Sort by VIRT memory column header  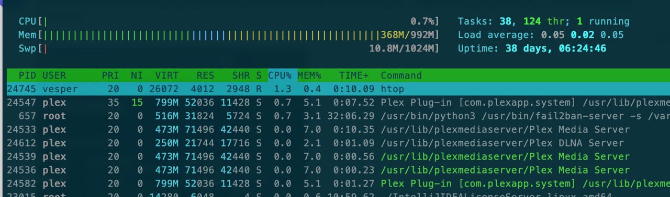click(x=166, y=76)
